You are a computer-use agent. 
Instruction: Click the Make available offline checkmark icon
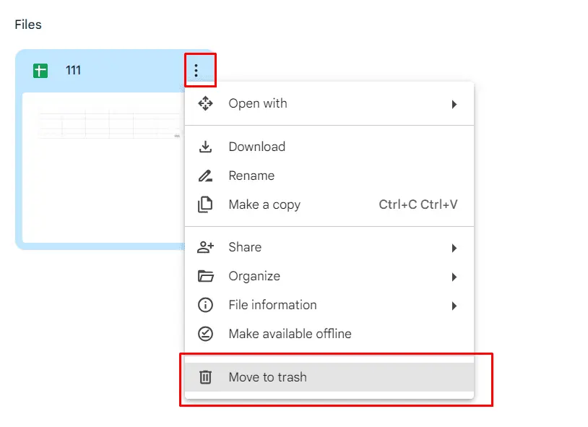pos(205,334)
